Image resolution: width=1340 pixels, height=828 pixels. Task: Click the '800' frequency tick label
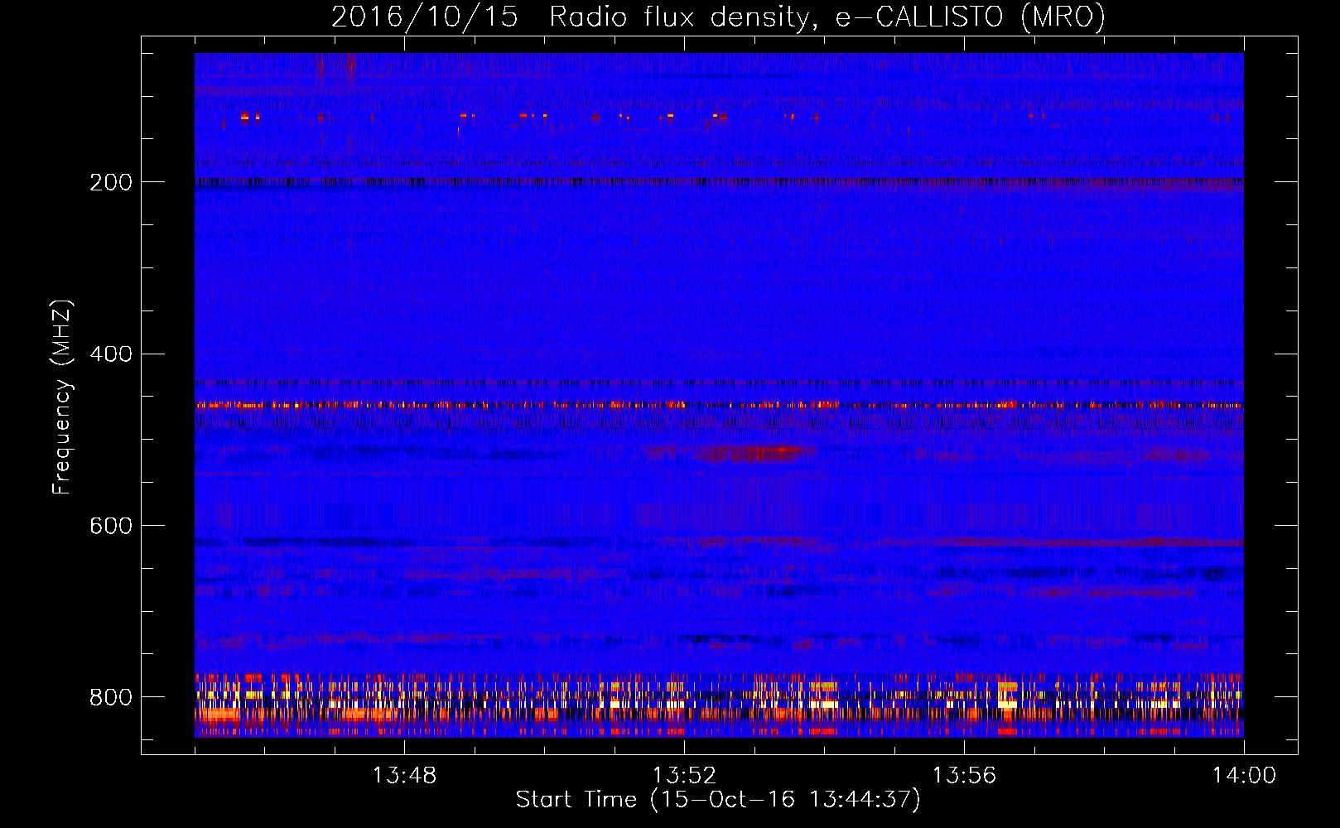point(111,697)
